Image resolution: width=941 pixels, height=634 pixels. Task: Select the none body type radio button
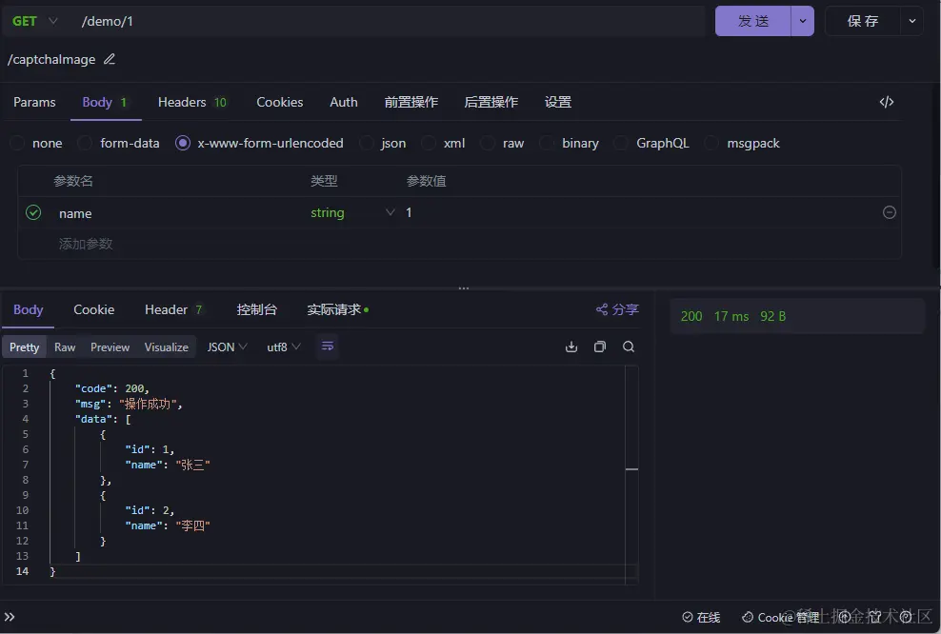[17, 143]
